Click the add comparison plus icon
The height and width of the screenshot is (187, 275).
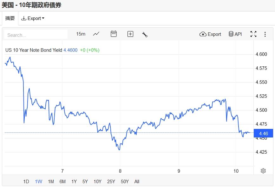pos(130,34)
